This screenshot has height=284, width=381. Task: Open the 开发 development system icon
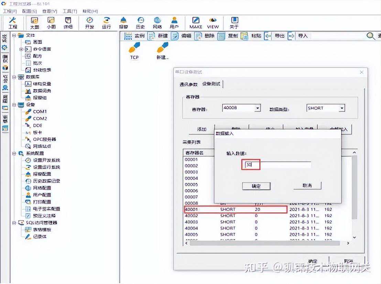[x=89, y=23]
